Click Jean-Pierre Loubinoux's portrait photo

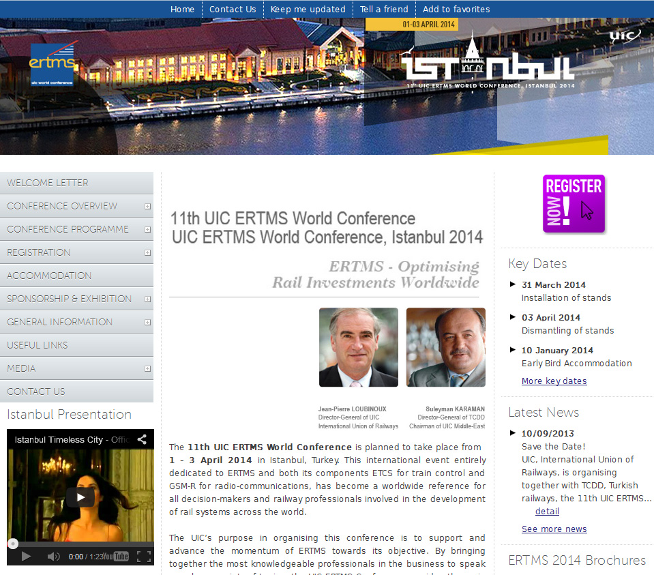coord(358,347)
